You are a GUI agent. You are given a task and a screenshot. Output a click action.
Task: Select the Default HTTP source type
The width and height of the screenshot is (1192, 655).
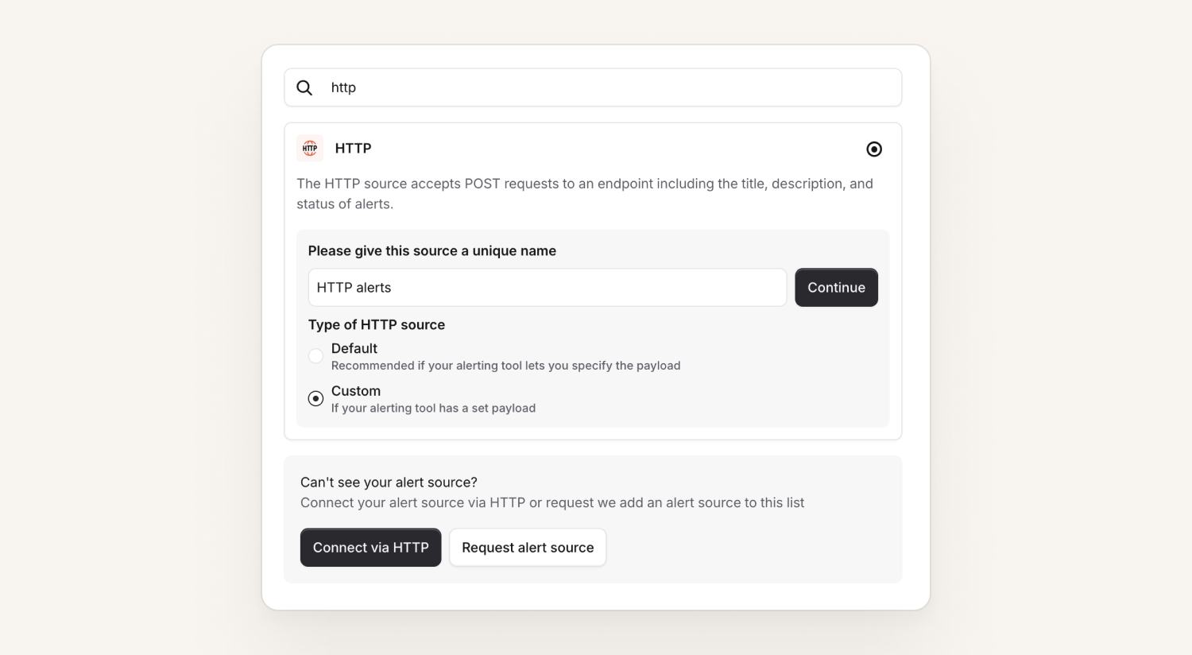[x=315, y=356]
